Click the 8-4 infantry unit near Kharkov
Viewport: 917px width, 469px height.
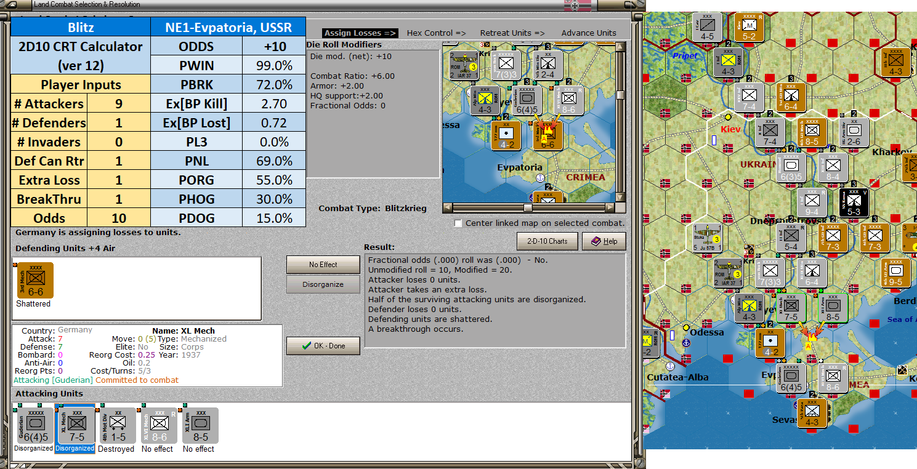click(833, 166)
